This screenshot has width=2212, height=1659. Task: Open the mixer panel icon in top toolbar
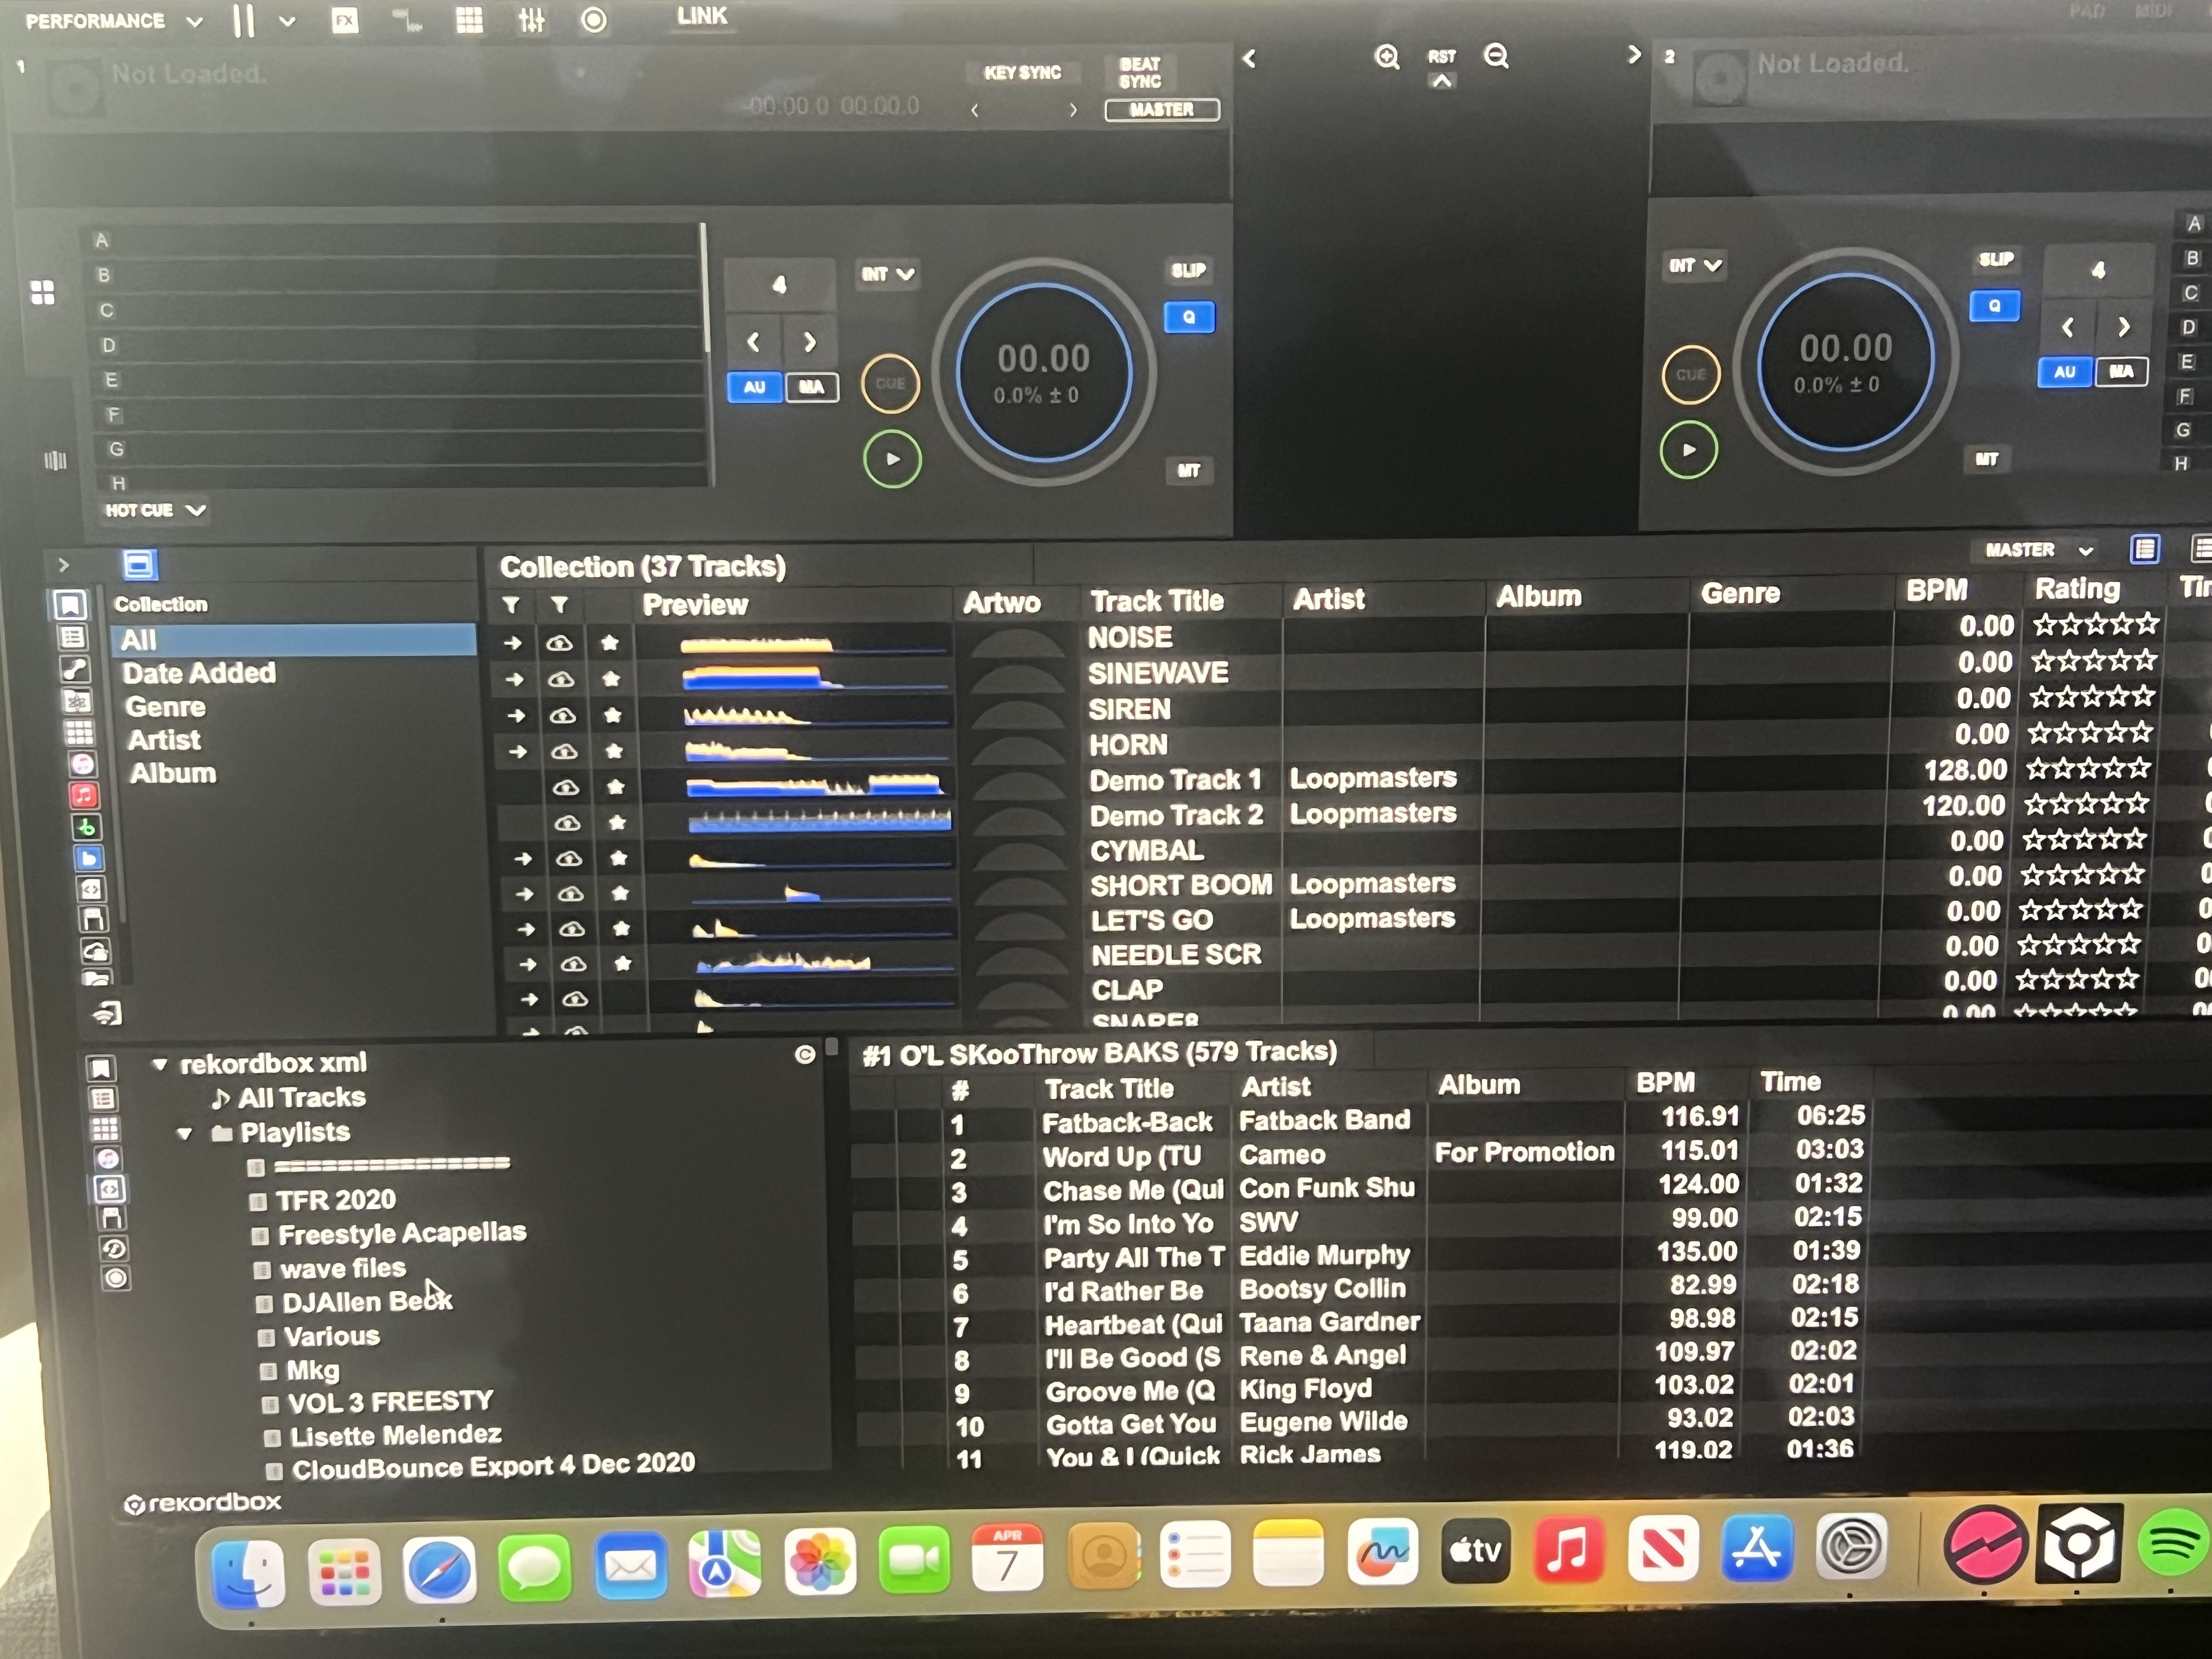(x=531, y=20)
